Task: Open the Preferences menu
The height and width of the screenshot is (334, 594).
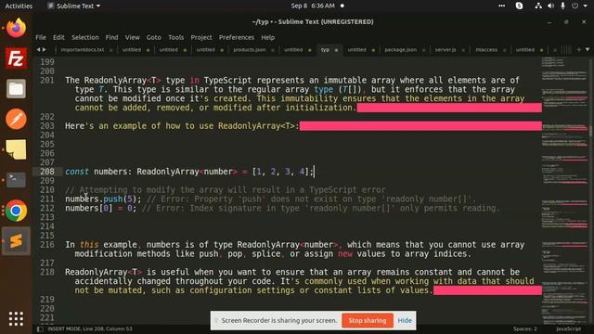Action: coord(237,37)
